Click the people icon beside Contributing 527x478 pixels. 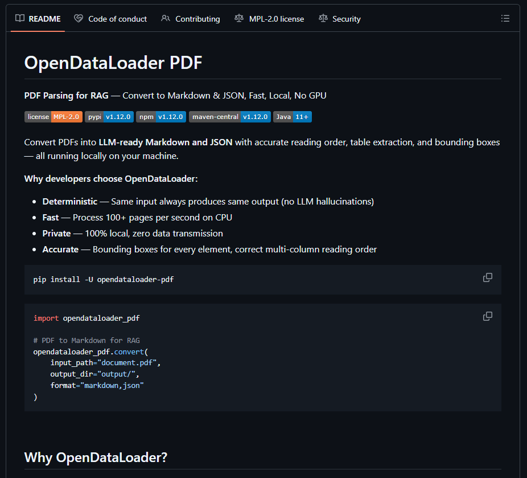166,18
